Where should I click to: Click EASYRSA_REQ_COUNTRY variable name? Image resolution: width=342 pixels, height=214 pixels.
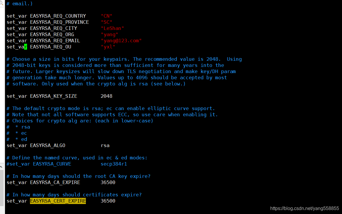[58, 16]
